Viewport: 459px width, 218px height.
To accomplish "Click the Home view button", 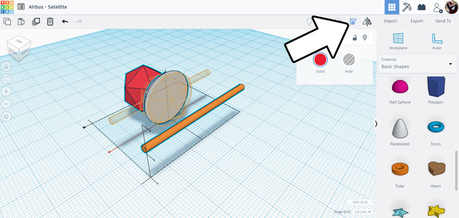I will (6, 66).
